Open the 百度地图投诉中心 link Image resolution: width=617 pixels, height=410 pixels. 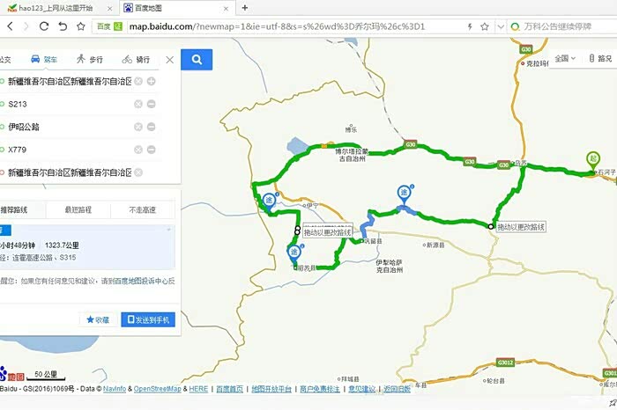click(141, 282)
